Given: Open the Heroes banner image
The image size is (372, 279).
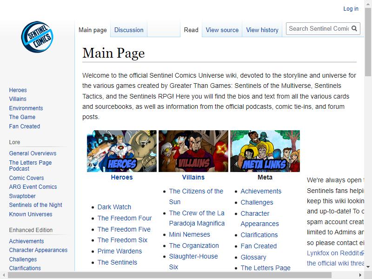Looking at the screenshot, I should pyautogui.click(x=122, y=151).
